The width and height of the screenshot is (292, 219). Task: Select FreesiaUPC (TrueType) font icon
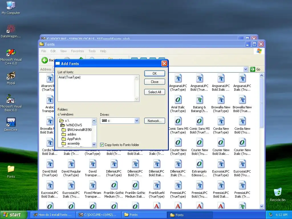[178, 189]
